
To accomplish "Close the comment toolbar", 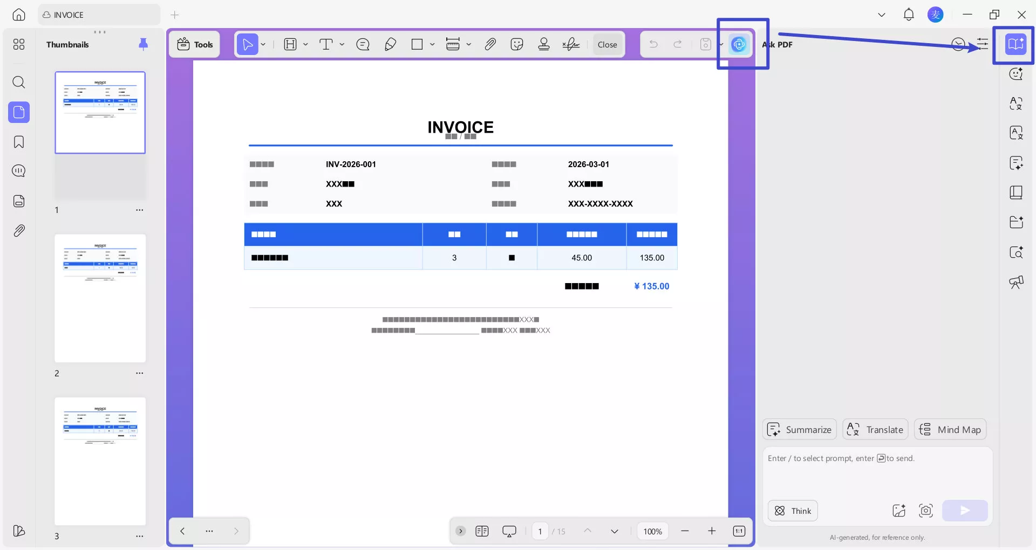I will [607, 44].
